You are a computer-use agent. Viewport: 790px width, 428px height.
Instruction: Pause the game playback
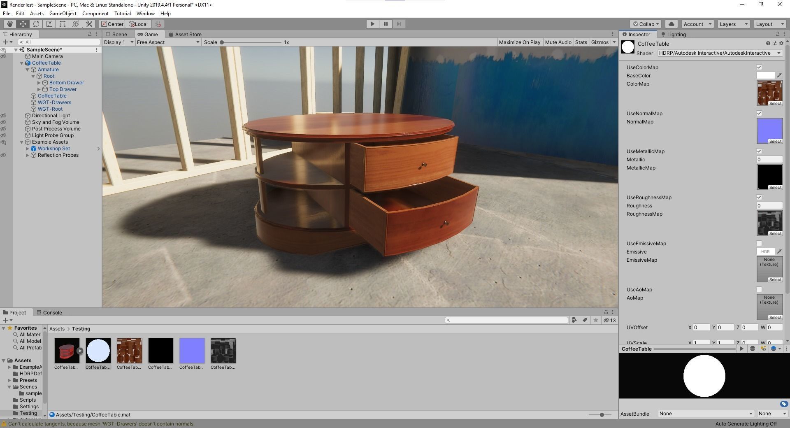(386, 24)
